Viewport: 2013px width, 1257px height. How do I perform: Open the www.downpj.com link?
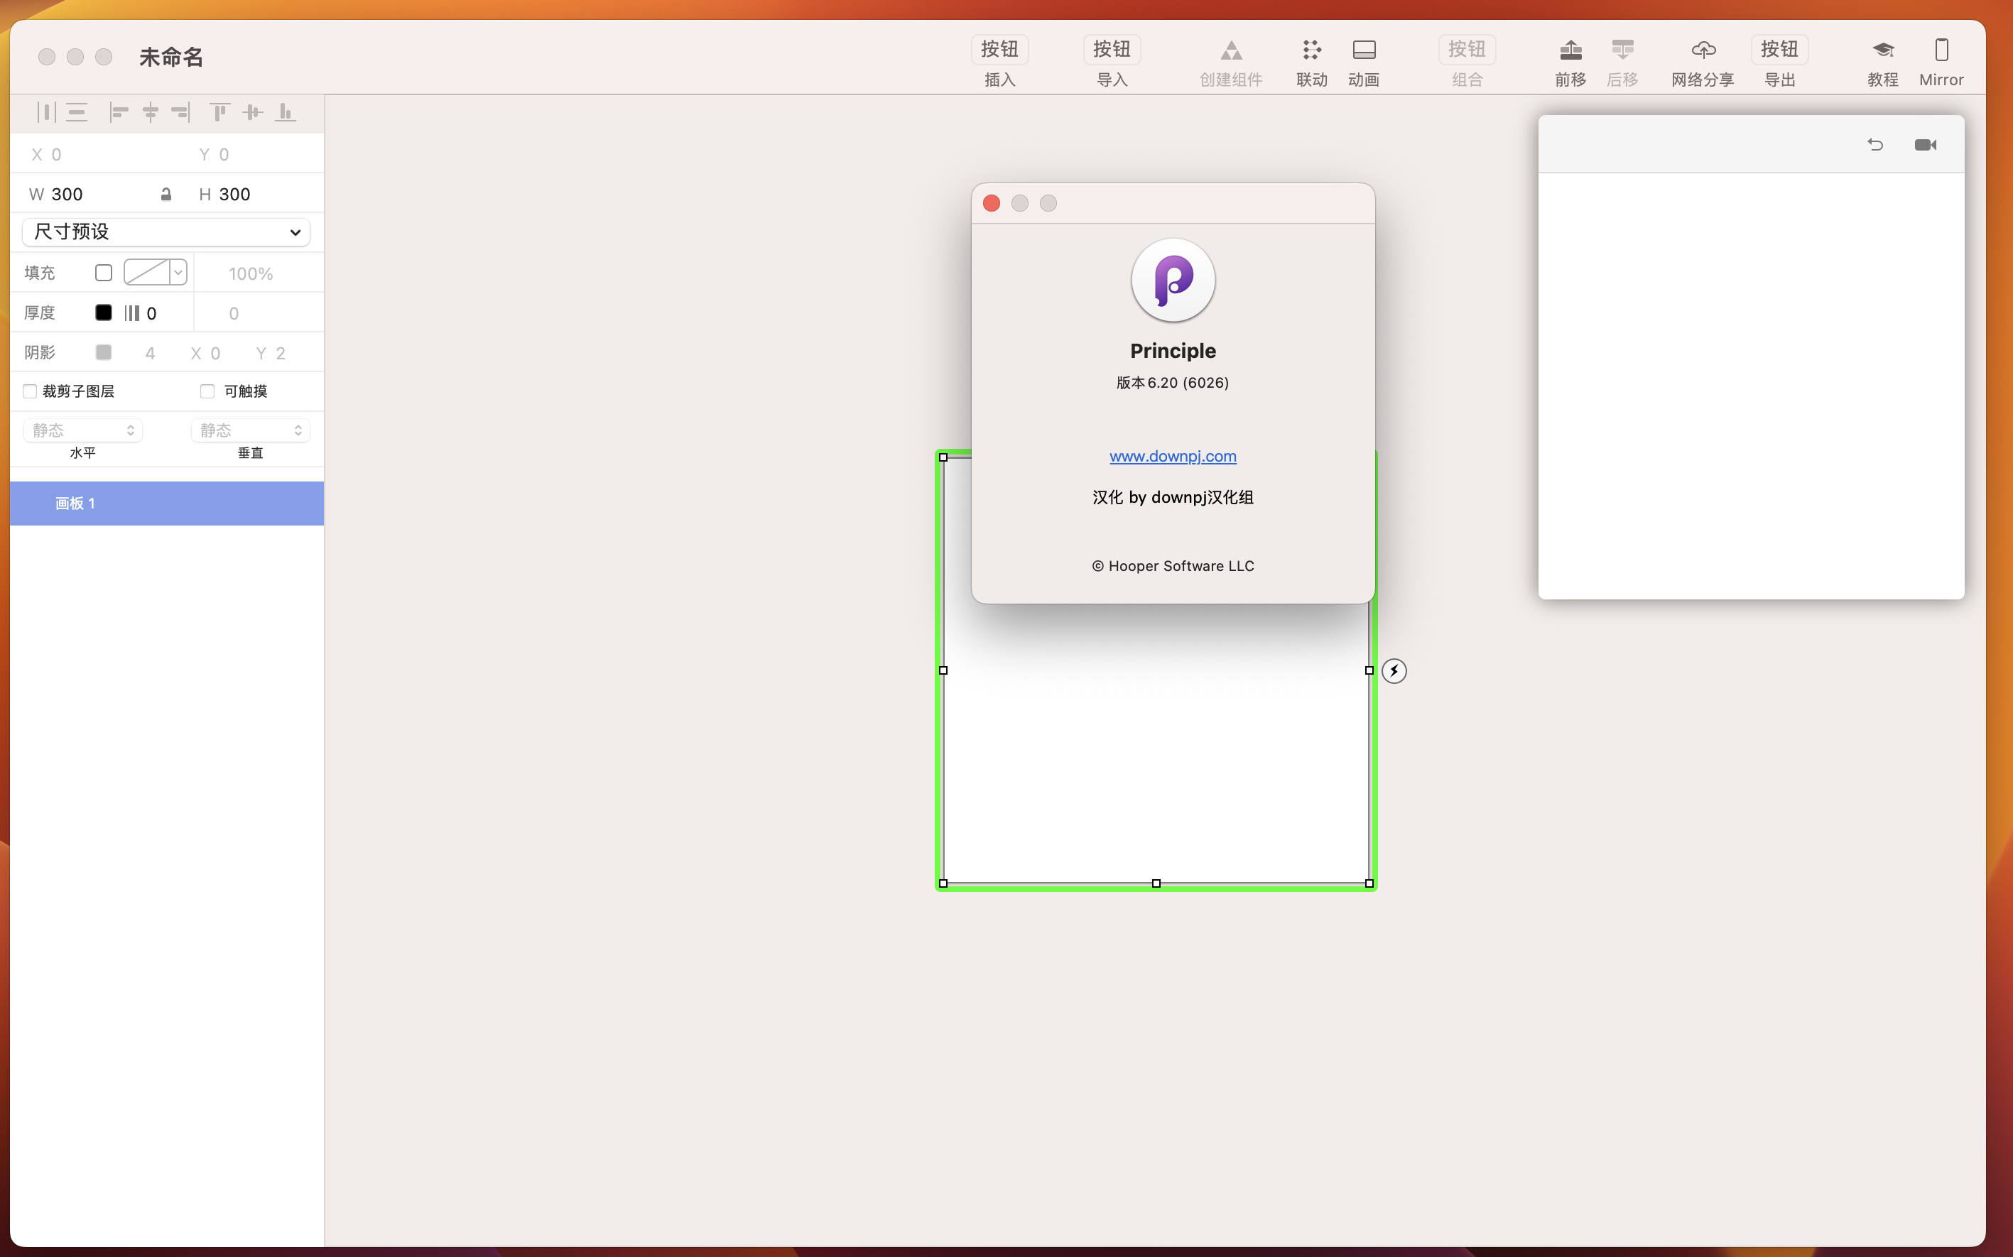[x=1173, y=457]
